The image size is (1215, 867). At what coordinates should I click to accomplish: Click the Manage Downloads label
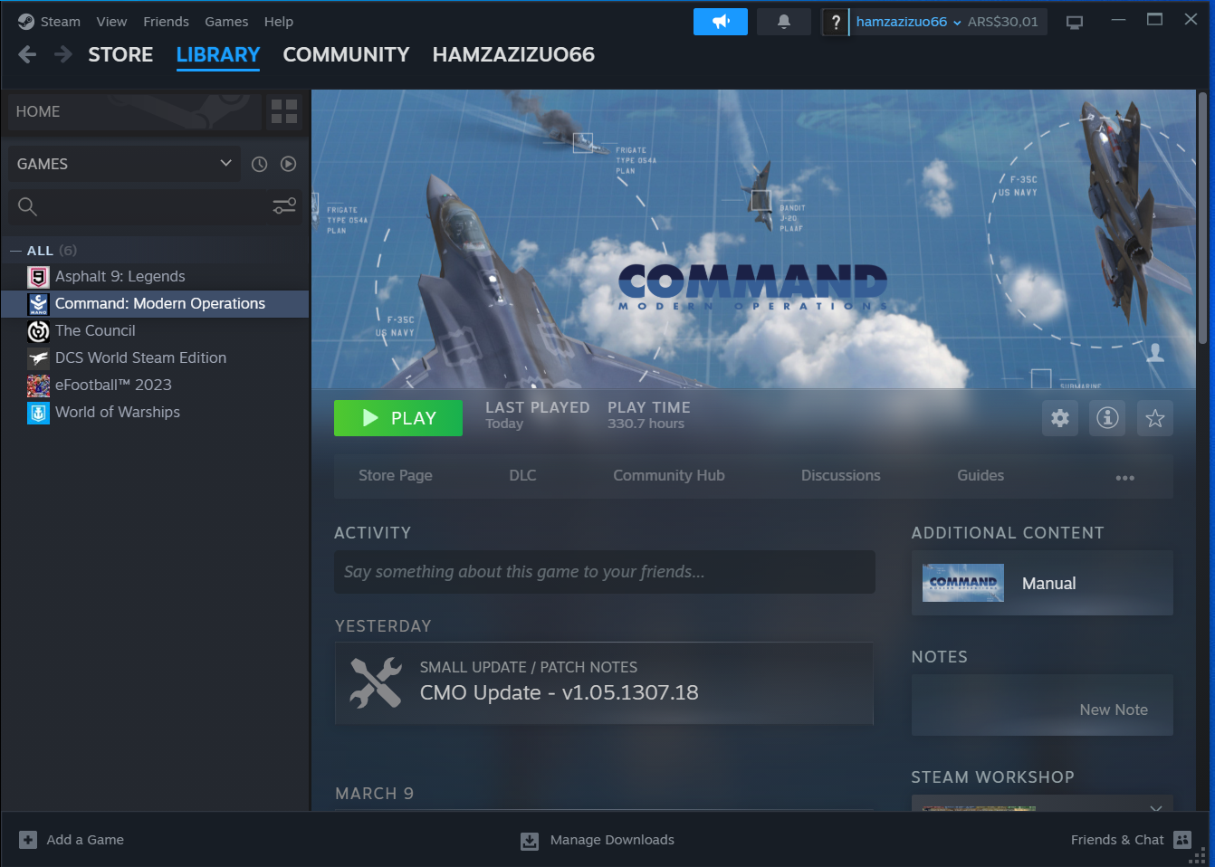point(612,840)
